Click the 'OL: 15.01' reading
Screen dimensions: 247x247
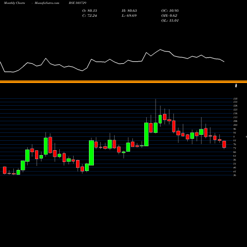(x=170, y=21)
